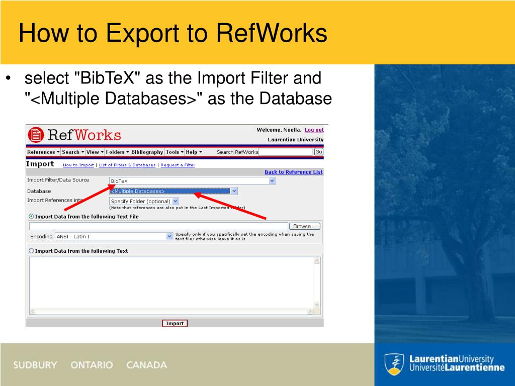Click the horizontal scrollbar left arrow
Screen dimensions: 515x386
tap(33, 311)
